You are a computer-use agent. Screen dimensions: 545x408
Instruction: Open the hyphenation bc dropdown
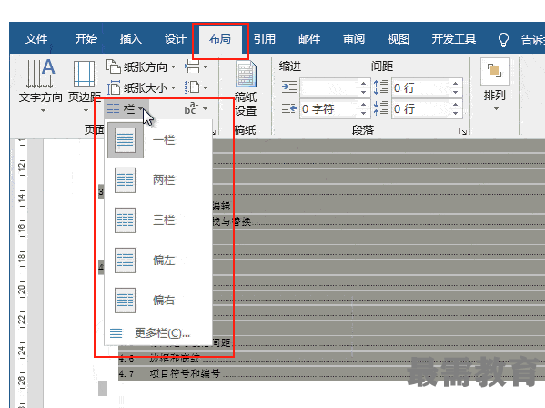coord(196,108)
